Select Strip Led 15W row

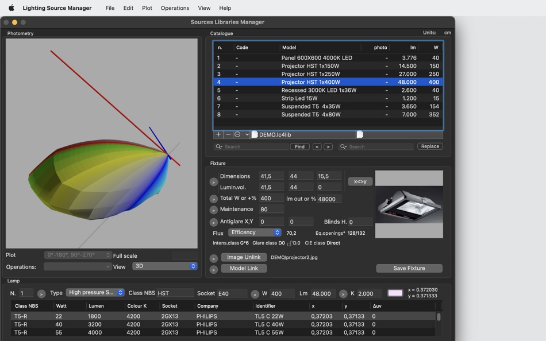[x=328, y=98]
